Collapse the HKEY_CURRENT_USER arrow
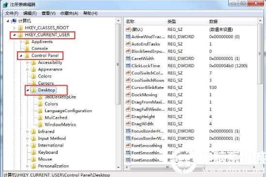Screen dimensions: 266x177 [x=15, y=35]
